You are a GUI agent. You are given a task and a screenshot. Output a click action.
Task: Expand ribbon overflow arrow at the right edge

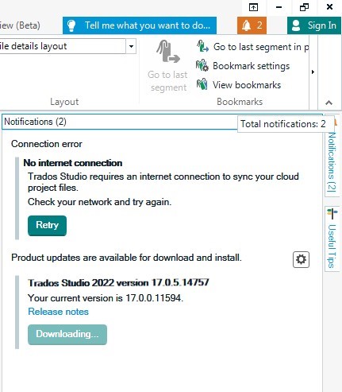coord(313,72)
